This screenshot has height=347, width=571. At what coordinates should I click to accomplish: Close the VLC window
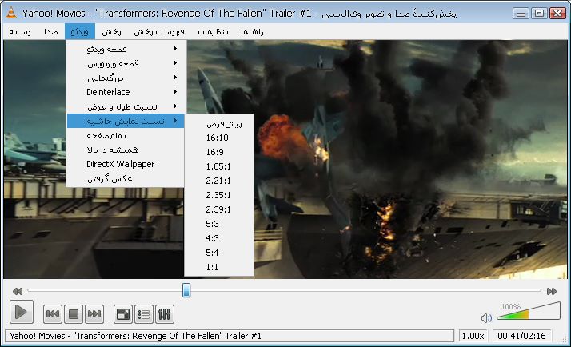(x=557, y=14)
